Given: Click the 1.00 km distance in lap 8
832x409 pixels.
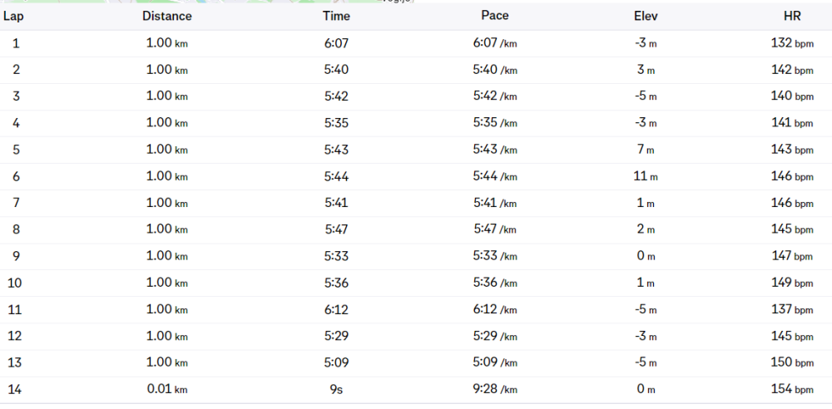Looking at the screenshot, I should point(166,229).
